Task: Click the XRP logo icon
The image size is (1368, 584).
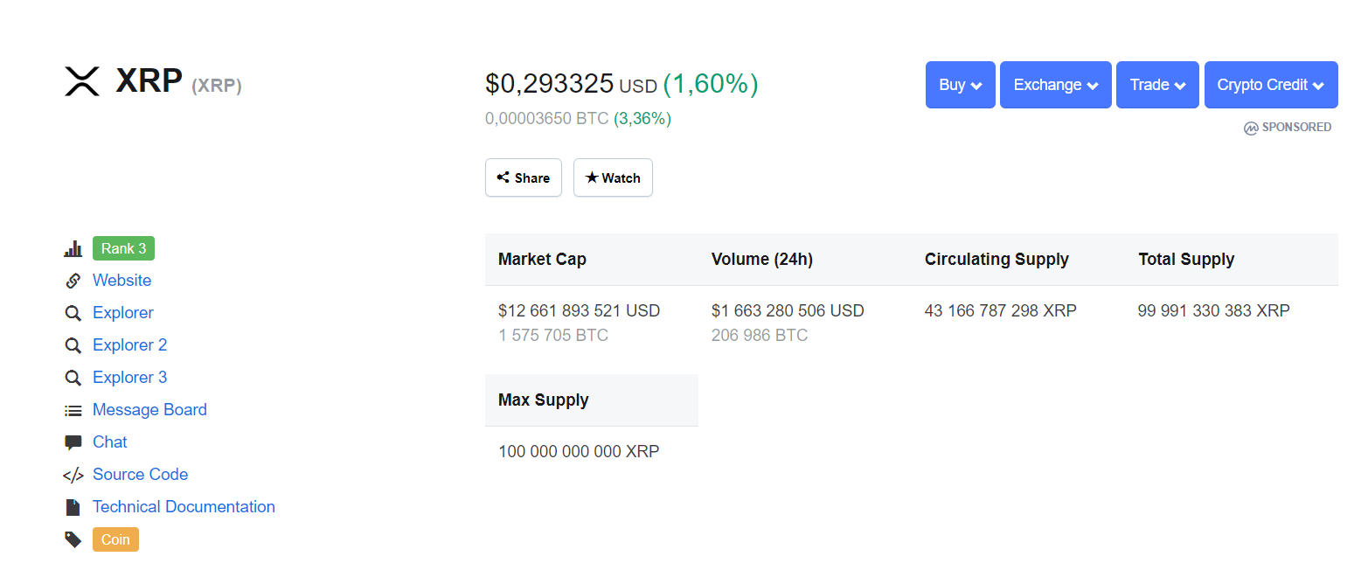Action: click(81, 81)
